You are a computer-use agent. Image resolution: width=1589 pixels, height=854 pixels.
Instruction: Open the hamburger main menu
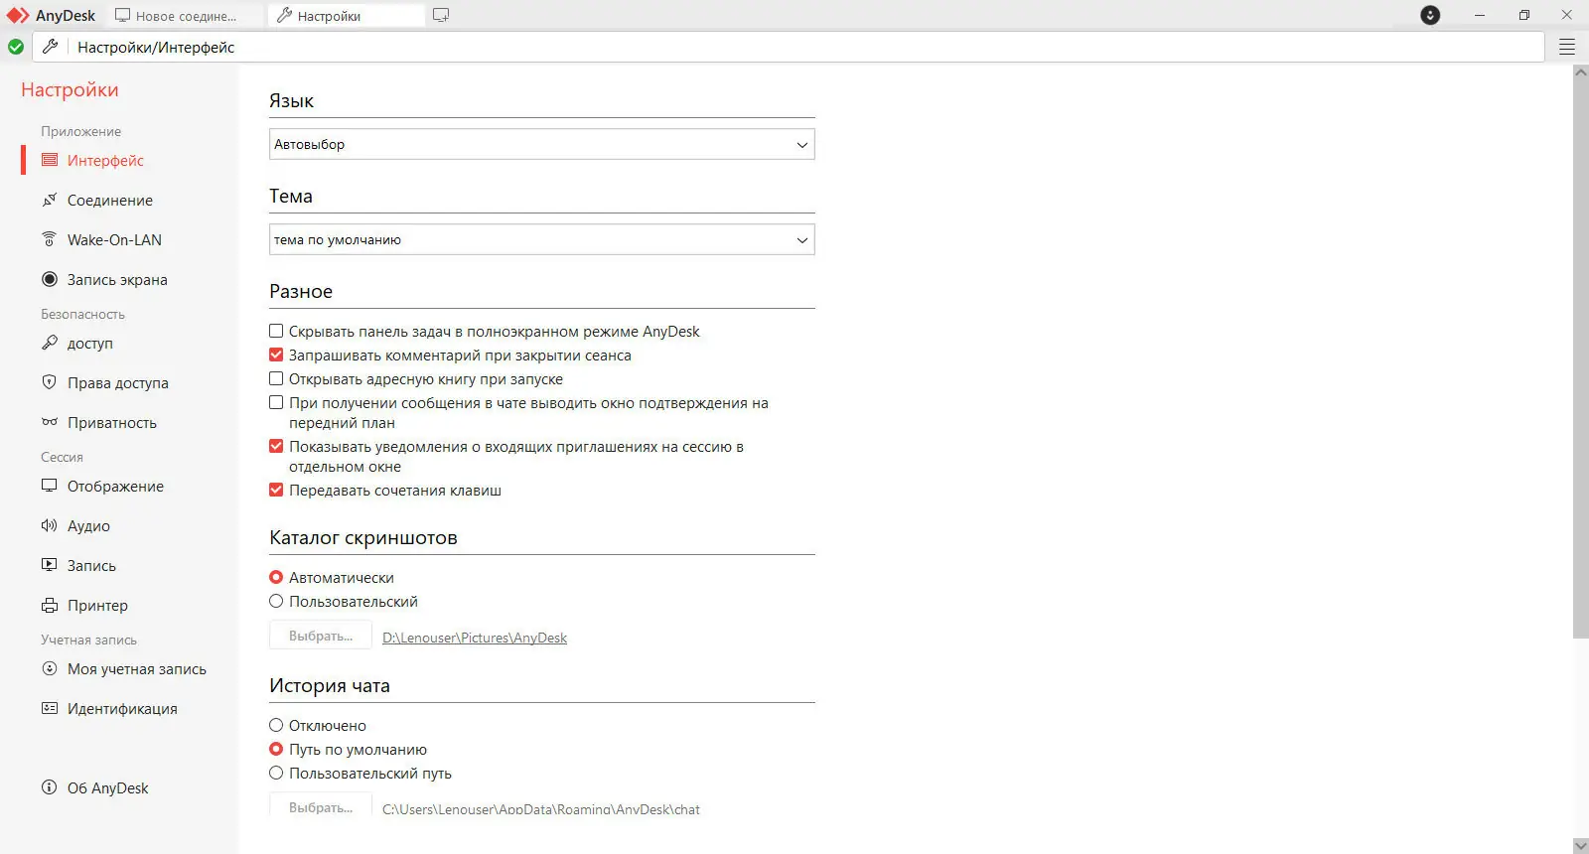click(1567, 47)
